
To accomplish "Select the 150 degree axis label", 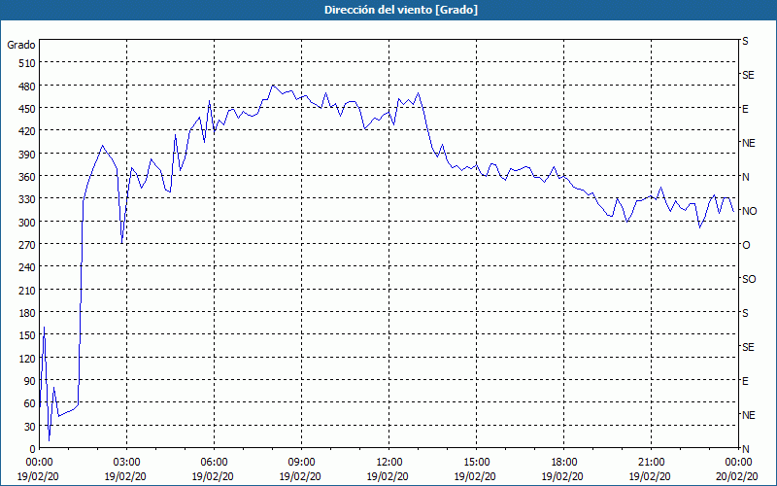I will pyautogui.click(x=27, y=335).
